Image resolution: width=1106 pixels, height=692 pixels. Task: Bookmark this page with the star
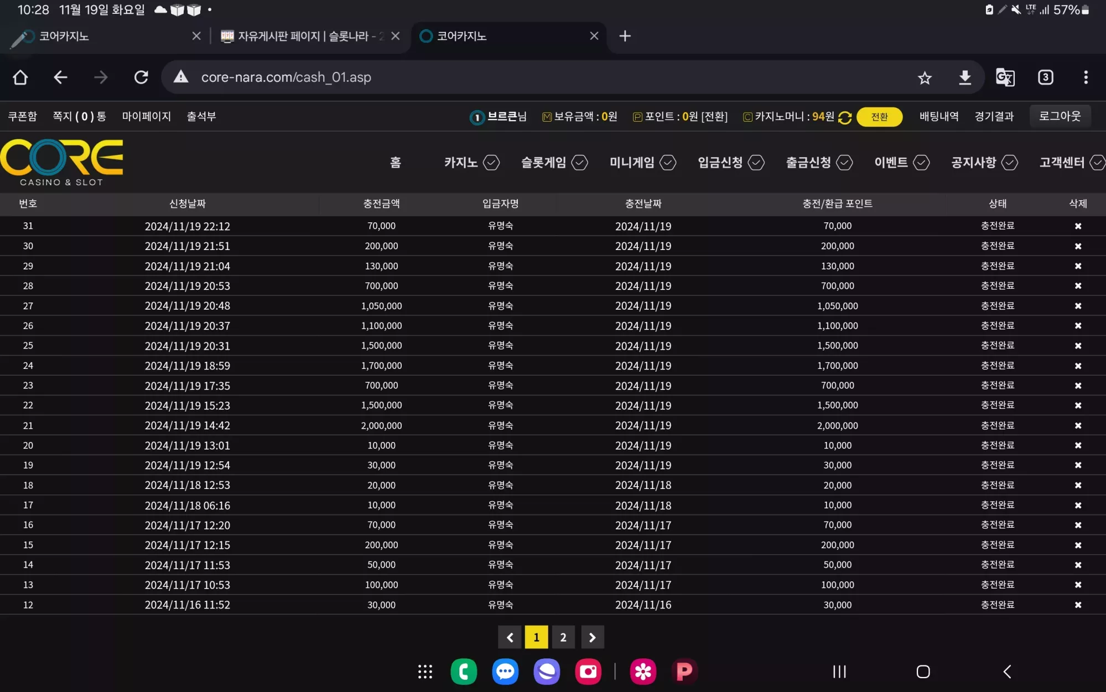click(925, 78)
